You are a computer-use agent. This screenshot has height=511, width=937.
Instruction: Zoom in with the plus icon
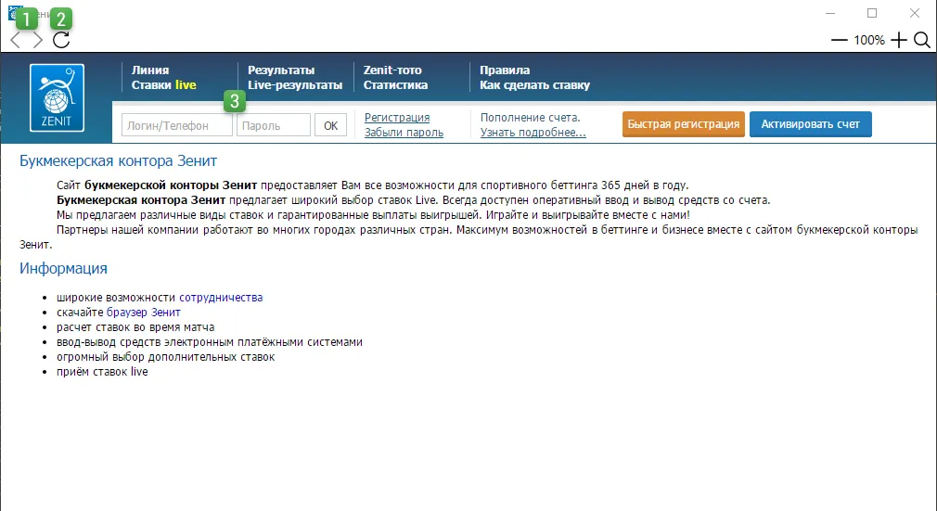898,40
